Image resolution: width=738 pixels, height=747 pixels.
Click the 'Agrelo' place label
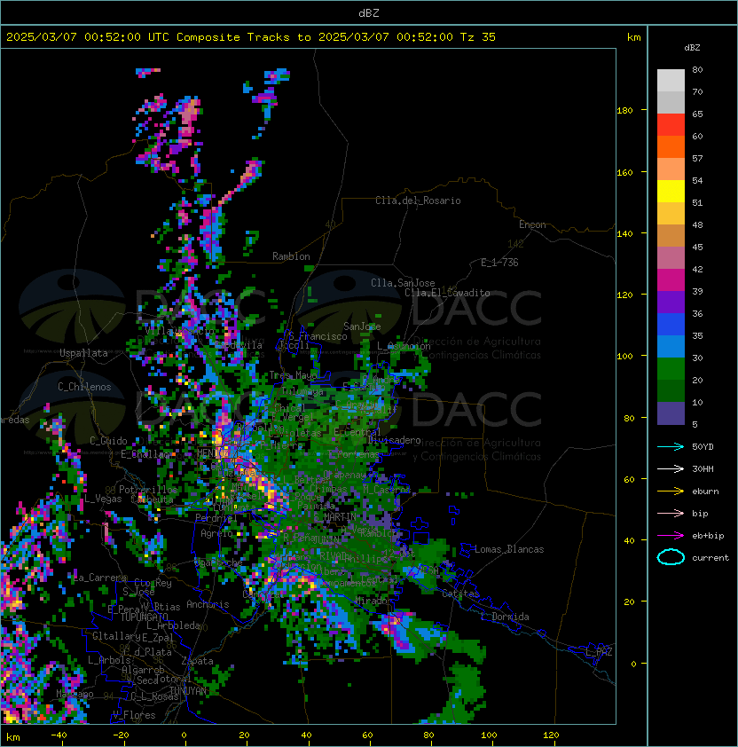[x=216, y=533]
